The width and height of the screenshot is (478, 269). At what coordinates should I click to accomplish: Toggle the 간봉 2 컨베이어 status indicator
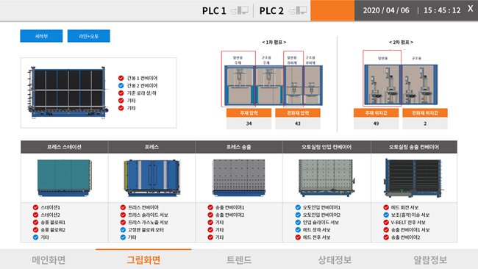coord(121,85)
